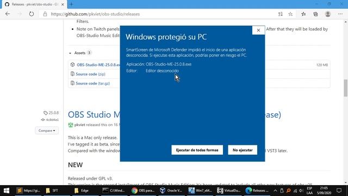Reload the GitHub releases page
The width and height of the screenshot is (348, 196).
[x=32, y=14]
